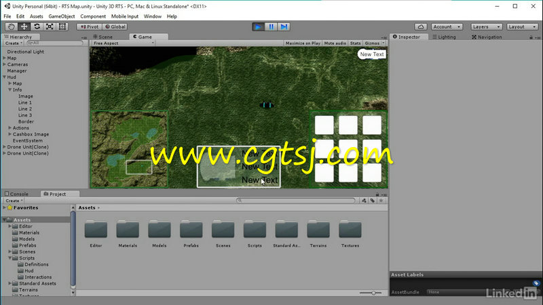Open the Project Create dropdown
This screenshot has width=543, height=305.
[x=14, y=201]
